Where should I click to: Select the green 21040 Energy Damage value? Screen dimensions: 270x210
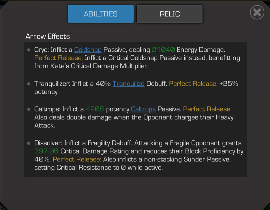coord(163,50)
